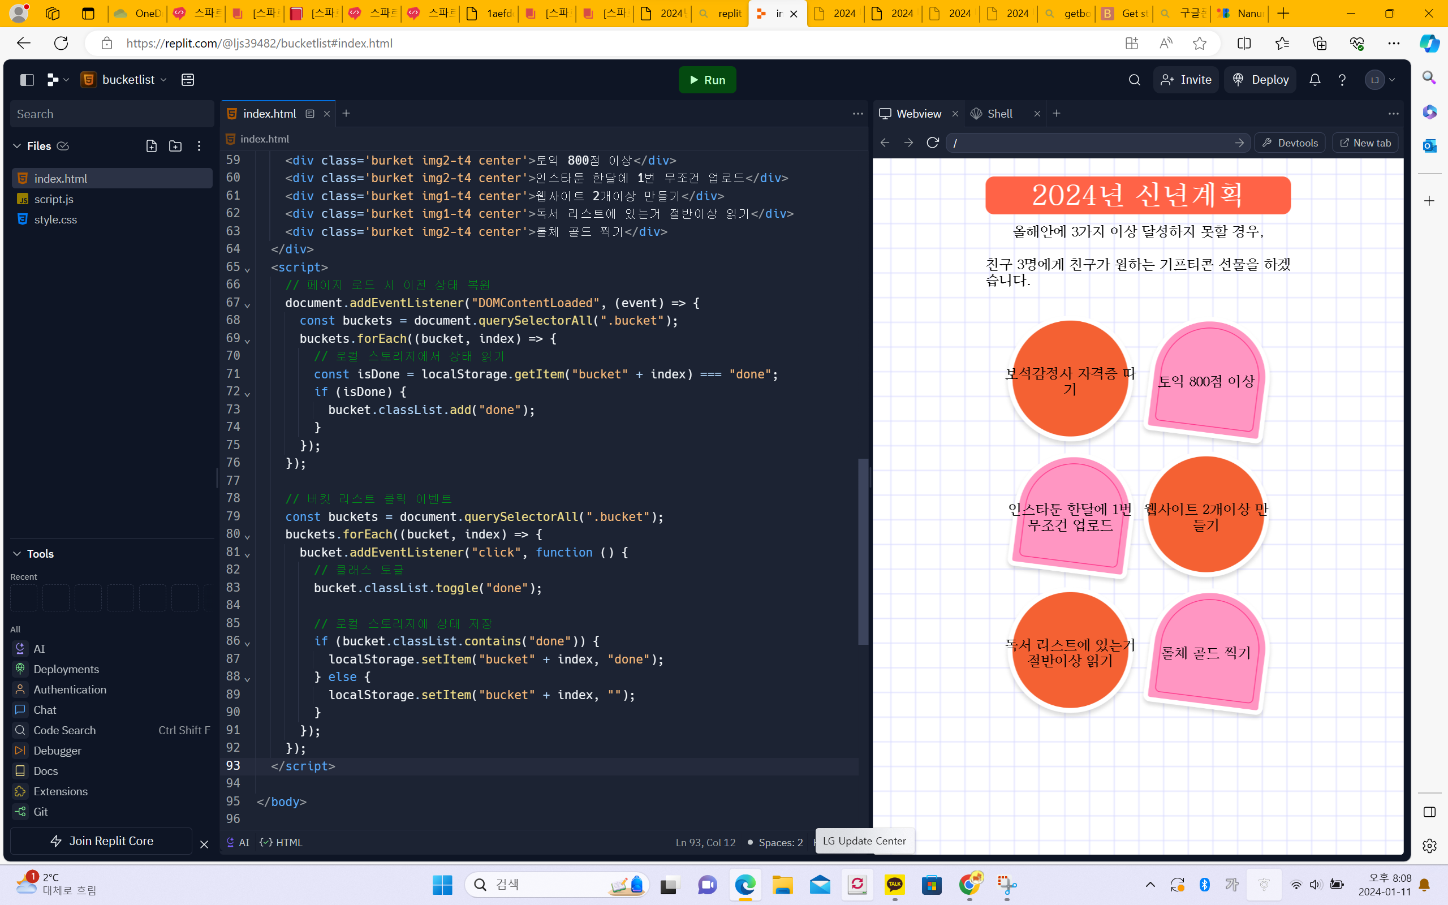Reload the Webview preview
Image resolution: width=1448 pixels, height=905 pixels.
932,143
